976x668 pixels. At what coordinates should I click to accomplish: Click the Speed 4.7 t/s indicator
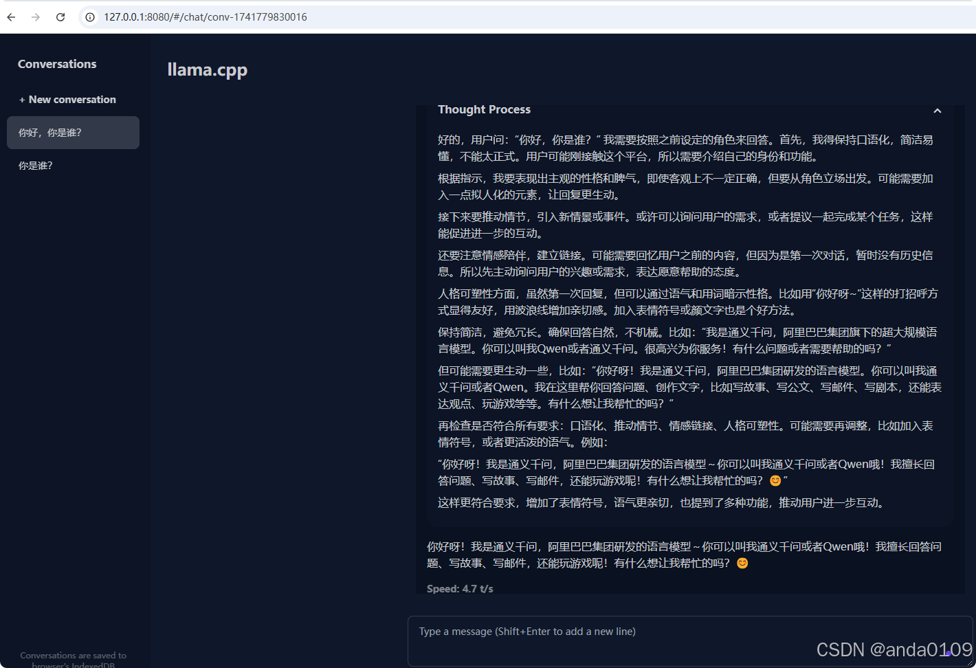click(x=459, y=588)
